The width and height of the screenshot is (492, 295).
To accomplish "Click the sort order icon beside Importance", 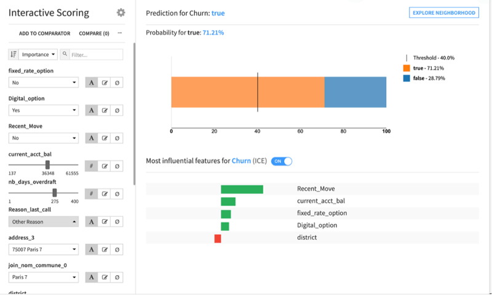I will 14,54.
